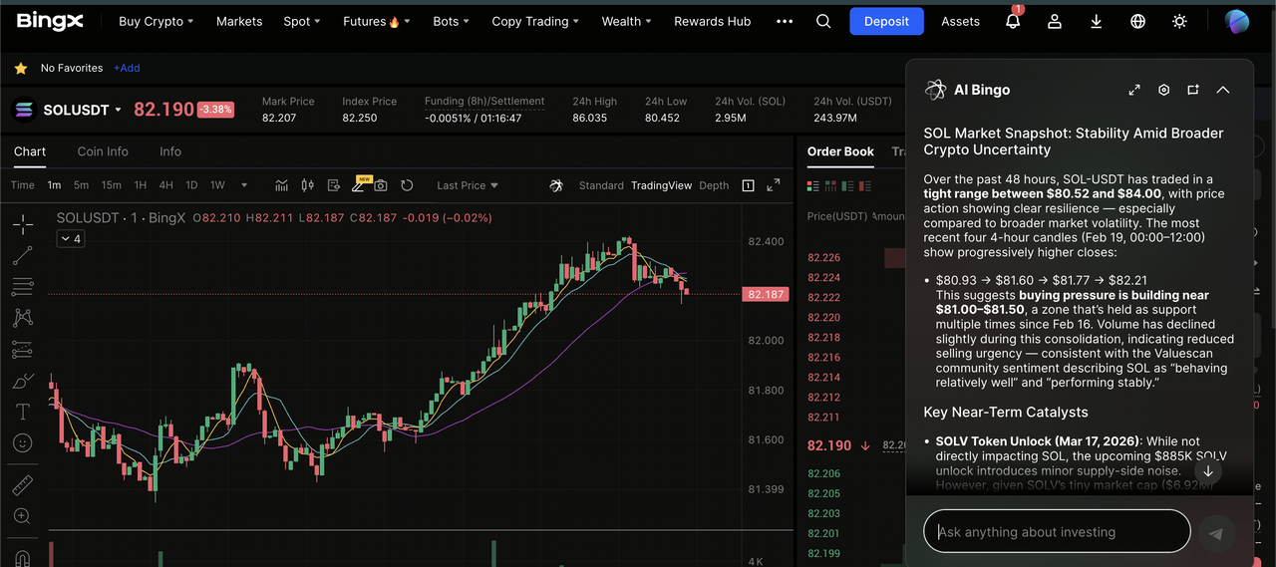This screenshot has height=567, width=1276.
Task: Select the Text annotation tool
Action: pos(22,412)
